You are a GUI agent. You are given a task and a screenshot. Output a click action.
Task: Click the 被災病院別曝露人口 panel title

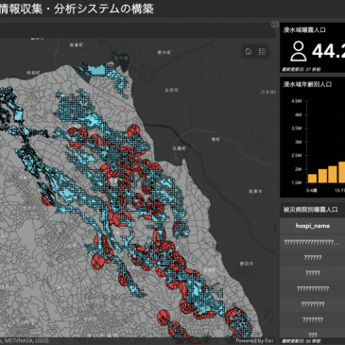(310, 210)
